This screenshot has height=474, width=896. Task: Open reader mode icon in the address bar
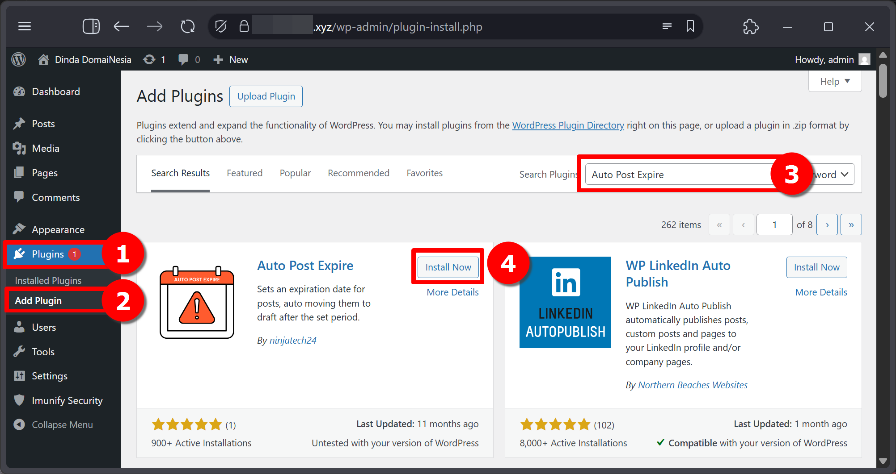click(x=667, y=26)
